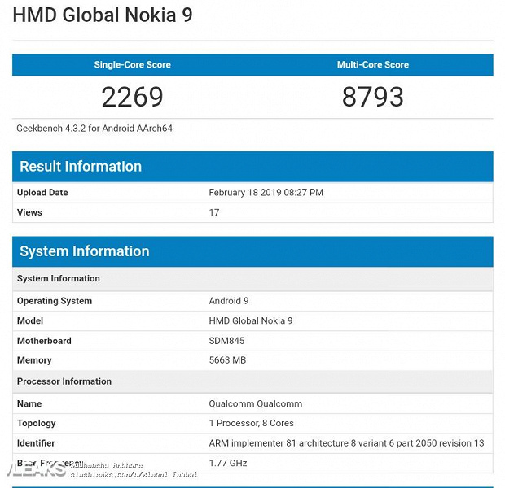Click the 1 Processor, 8 Cores value

coord(252,424)
